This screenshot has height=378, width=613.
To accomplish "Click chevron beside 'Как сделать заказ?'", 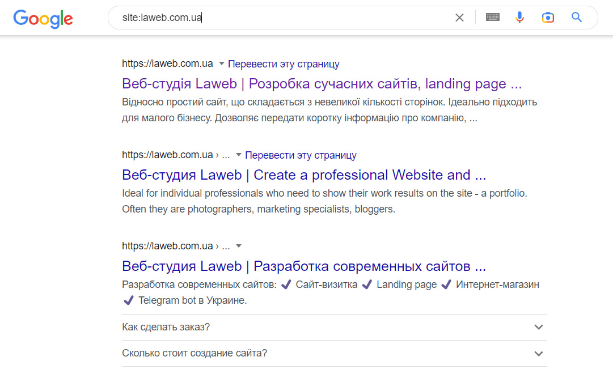I will tap(539, 327).
